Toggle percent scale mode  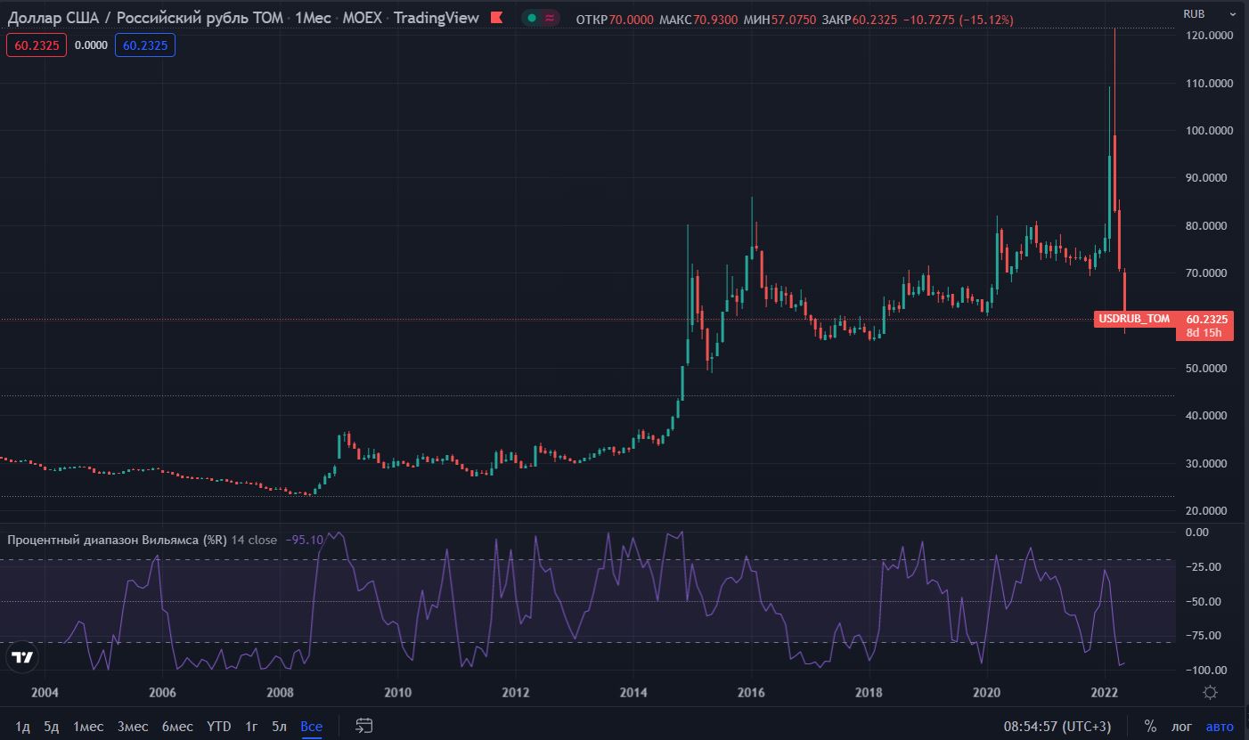coord(1150,726)
